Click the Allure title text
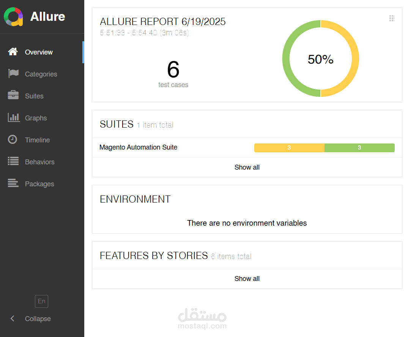The image size is (405, 337). (47, 17)
